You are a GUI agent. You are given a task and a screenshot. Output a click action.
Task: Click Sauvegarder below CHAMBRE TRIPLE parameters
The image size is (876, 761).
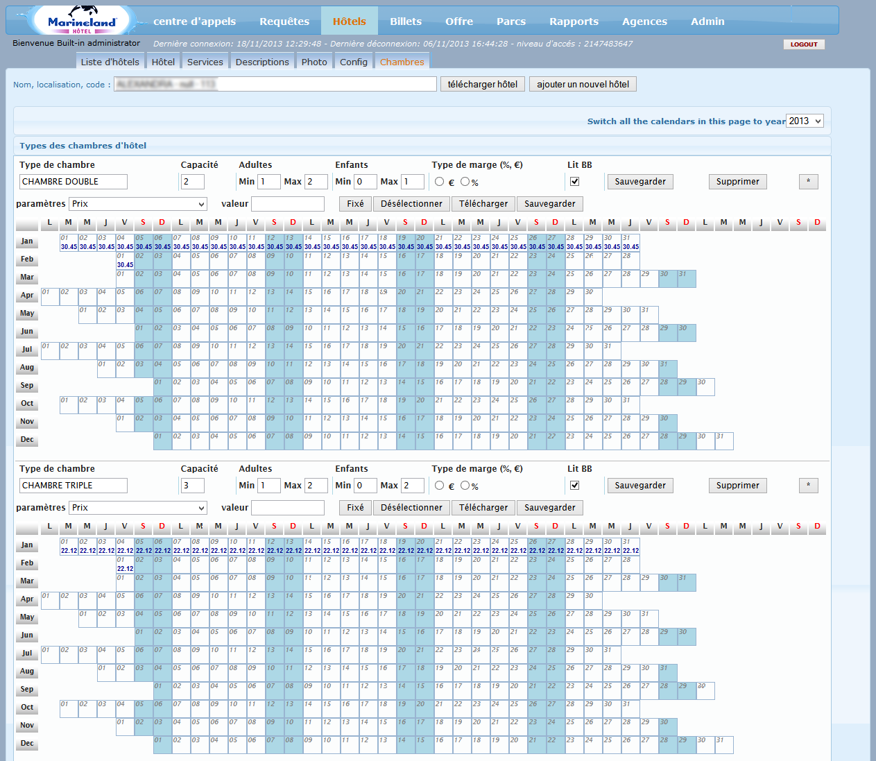coord(550,508)
